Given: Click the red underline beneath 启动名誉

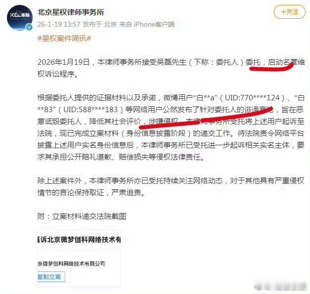Looking at the screenshot, I should [271, 67].
